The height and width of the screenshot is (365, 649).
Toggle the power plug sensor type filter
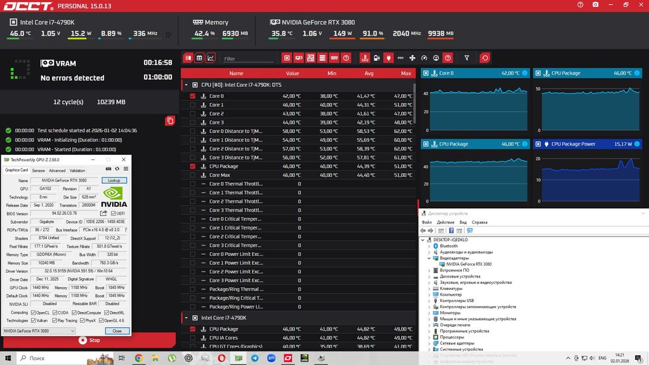coord(388,58)
